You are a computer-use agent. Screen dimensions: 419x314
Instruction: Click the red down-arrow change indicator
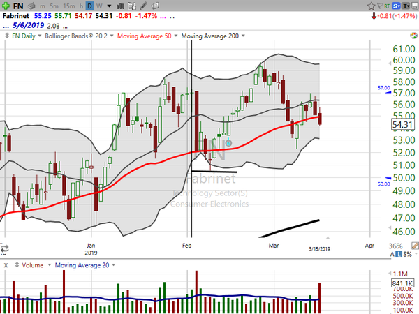[x=374, y=16]
